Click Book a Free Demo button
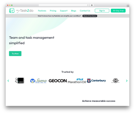 tap(90, 16)
